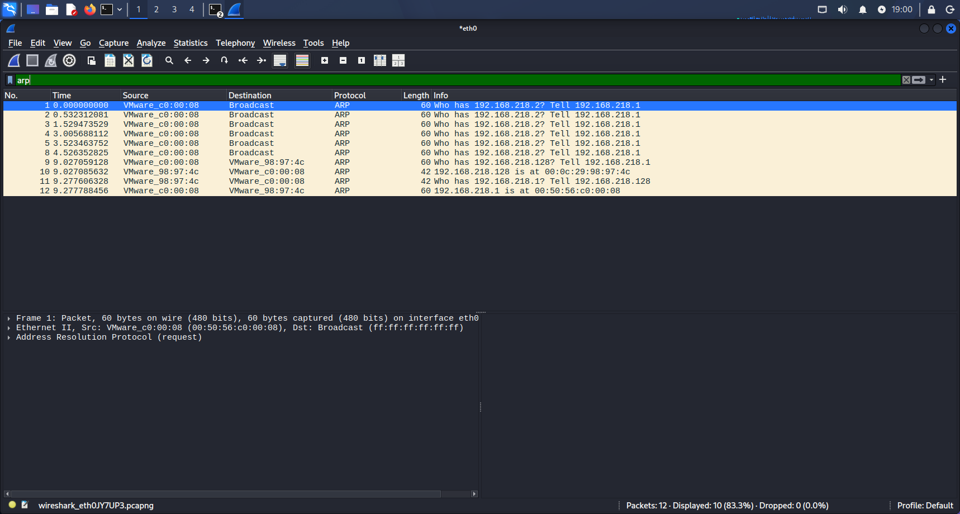This screenshot has height=514, width=960.
Task: Open recent display filters dropdown
Action: tap(932, 80)
